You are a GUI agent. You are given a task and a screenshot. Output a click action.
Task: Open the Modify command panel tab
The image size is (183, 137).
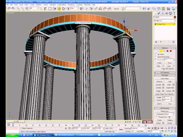click(159, 13)
